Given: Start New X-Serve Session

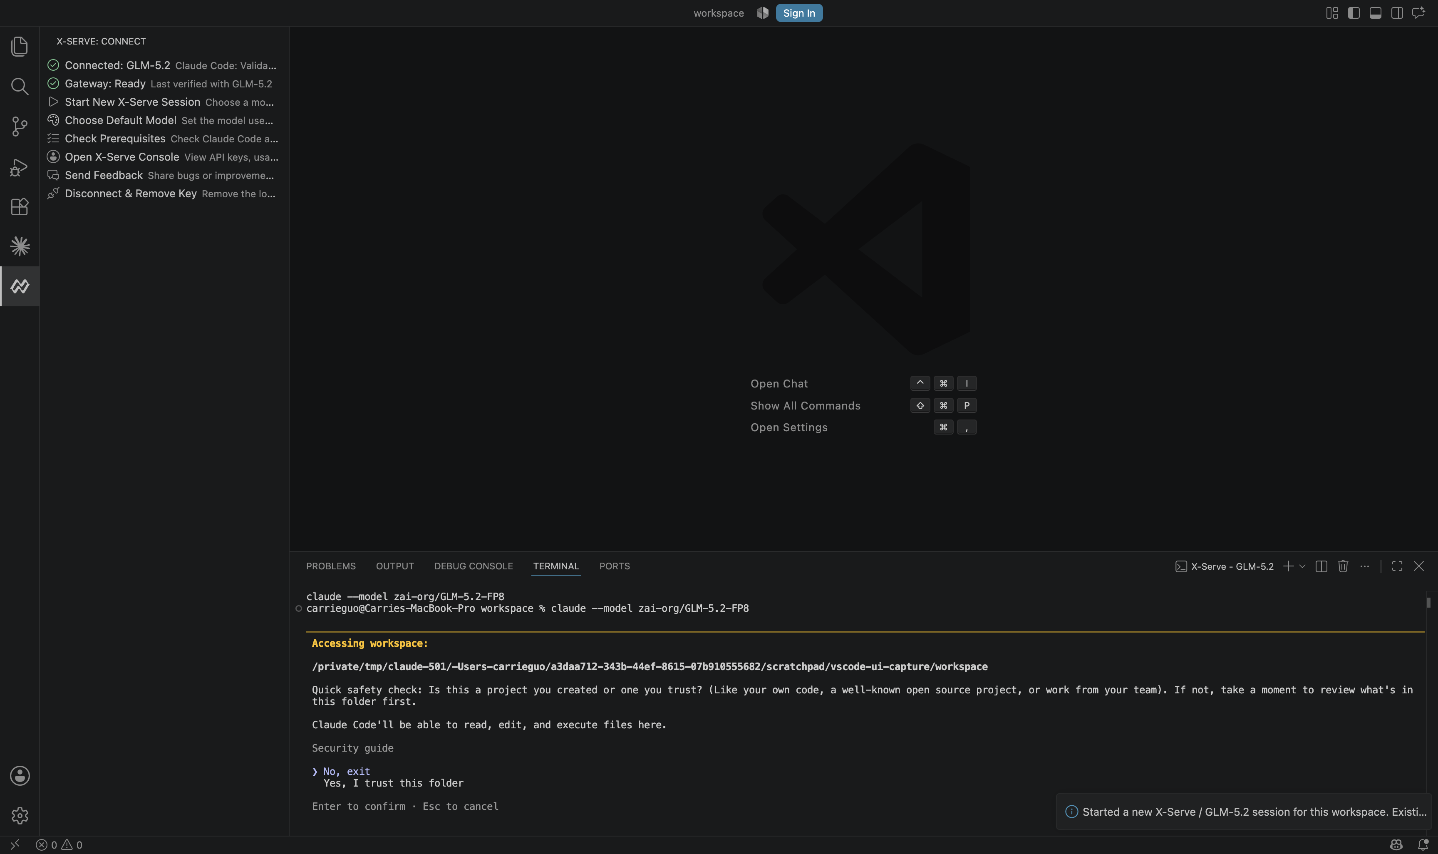Looking at the screenshot, I should coord(164,102).
